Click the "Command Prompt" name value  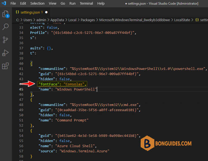[72, 120]
